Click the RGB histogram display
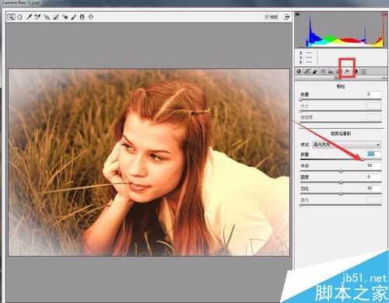 (x=341, y=30)
